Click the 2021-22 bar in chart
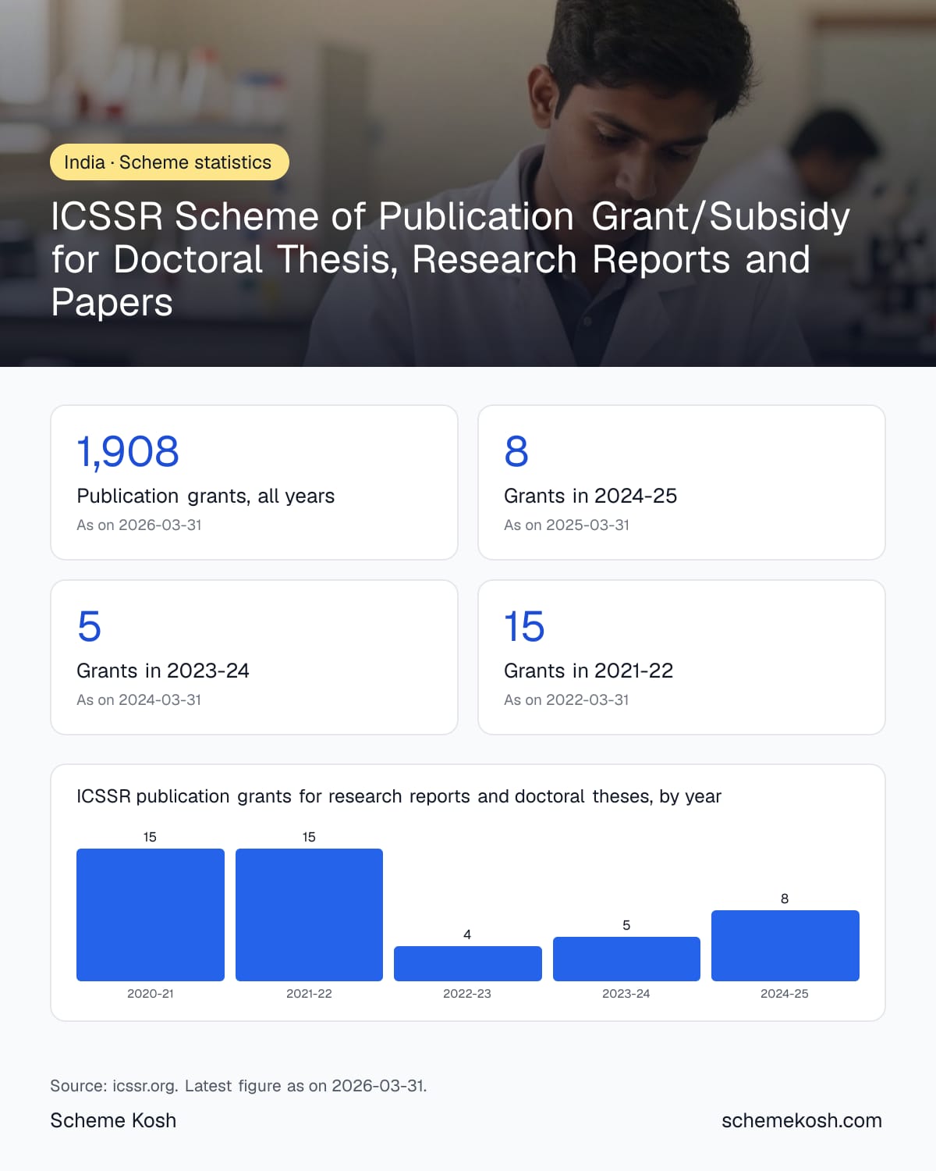This screenshot has width=936, height=1171. click(309, 915)
